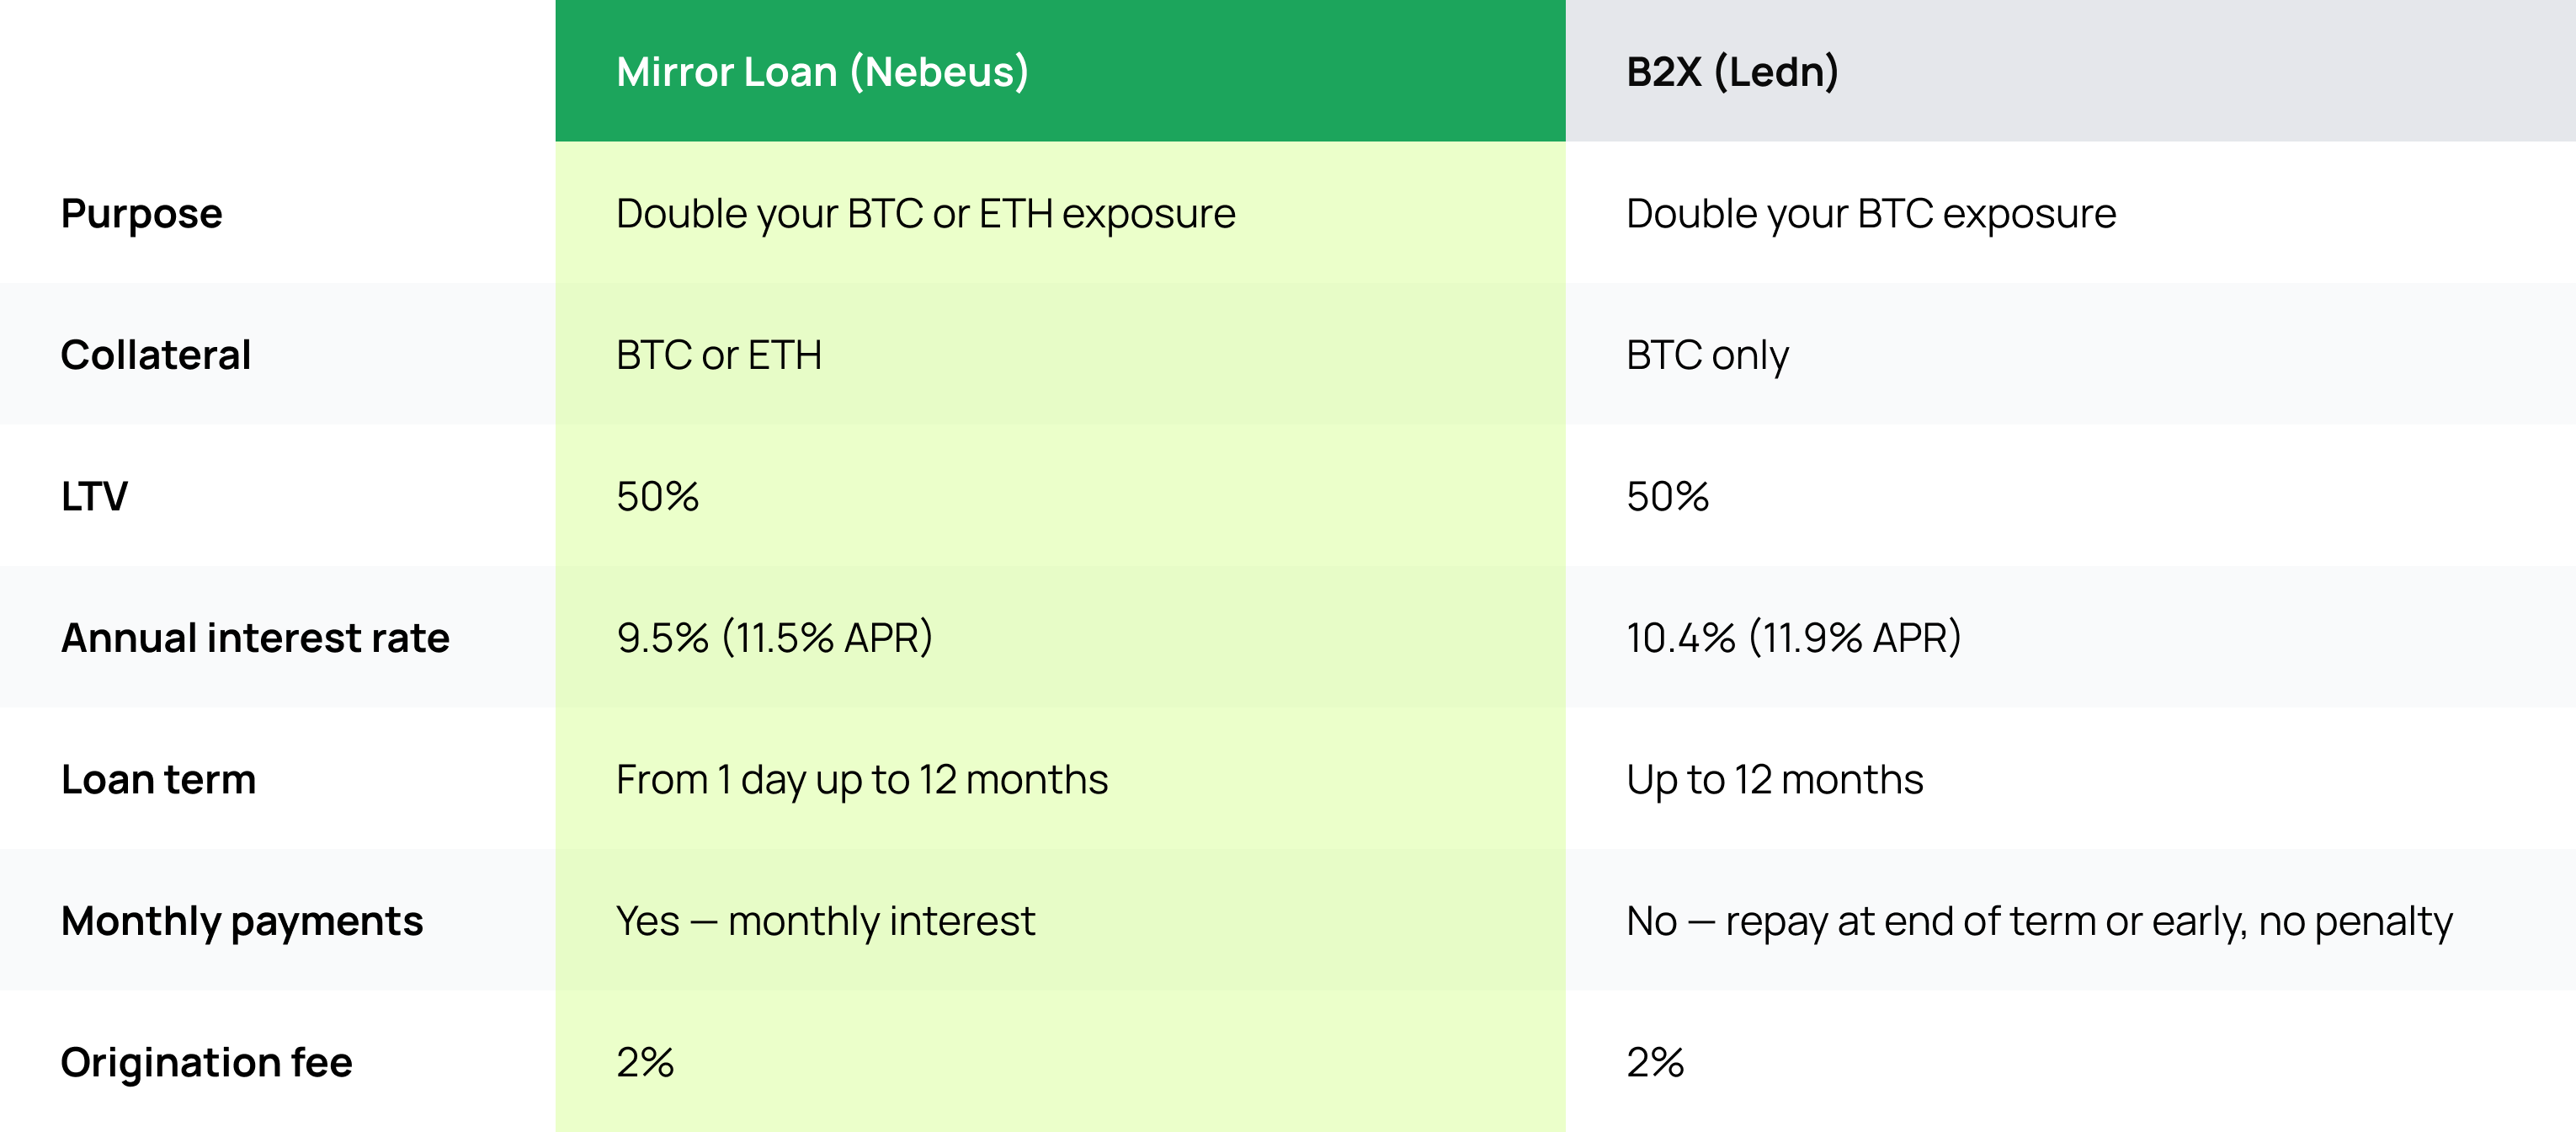
Task: Select the "BTC only" collateral cell
Action: [1707, 355]
